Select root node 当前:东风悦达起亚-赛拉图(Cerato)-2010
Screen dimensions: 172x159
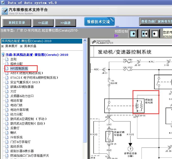pyautogui.click(x=37, y=55)
